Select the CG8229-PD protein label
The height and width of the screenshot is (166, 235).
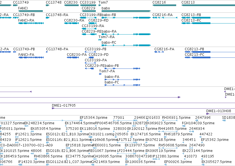[99, 55]
